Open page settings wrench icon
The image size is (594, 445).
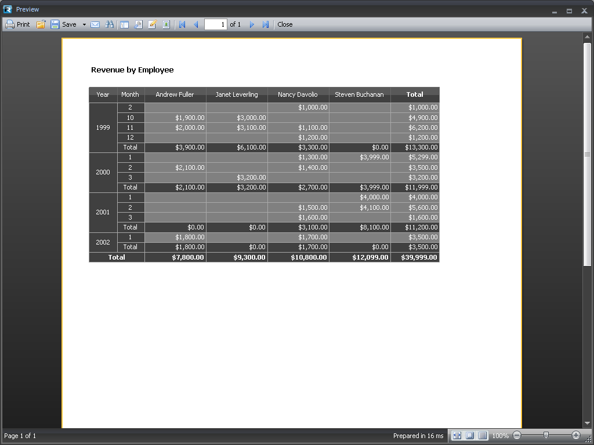click(139, 24)
